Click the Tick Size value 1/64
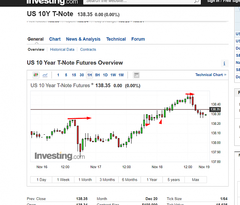 [224, 199]
